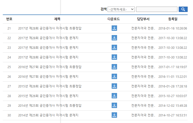Download file for row number 26
This screenshot has width=193, height=123.
(x=114, y=76)
